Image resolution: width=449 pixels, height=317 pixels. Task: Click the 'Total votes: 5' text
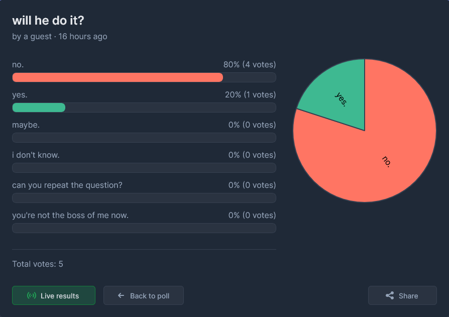[x=38, y=264]
